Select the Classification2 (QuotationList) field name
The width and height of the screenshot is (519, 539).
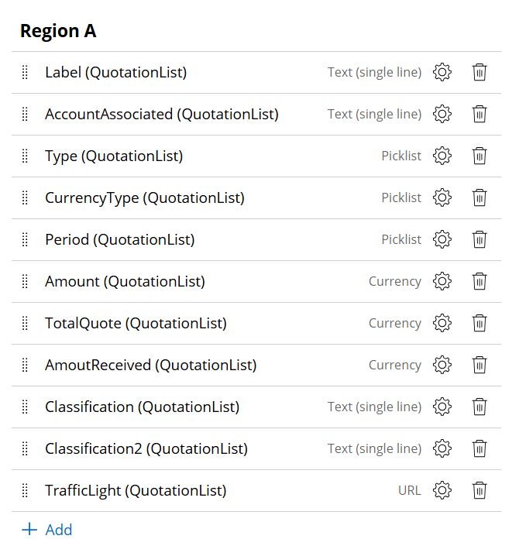(x=146, y=449)
